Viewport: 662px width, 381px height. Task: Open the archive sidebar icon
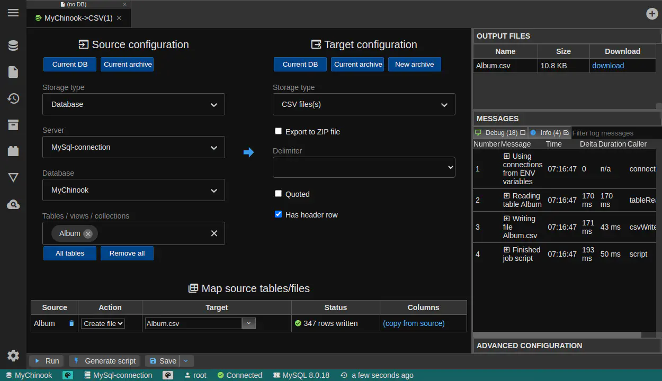[13, 125]
